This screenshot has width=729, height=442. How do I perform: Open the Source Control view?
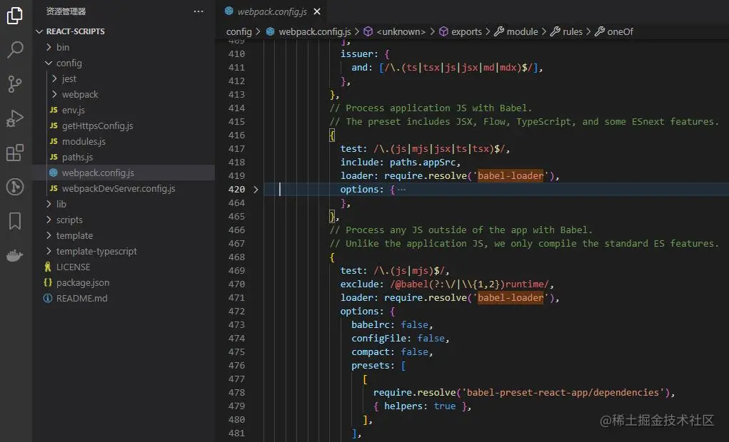15,84
